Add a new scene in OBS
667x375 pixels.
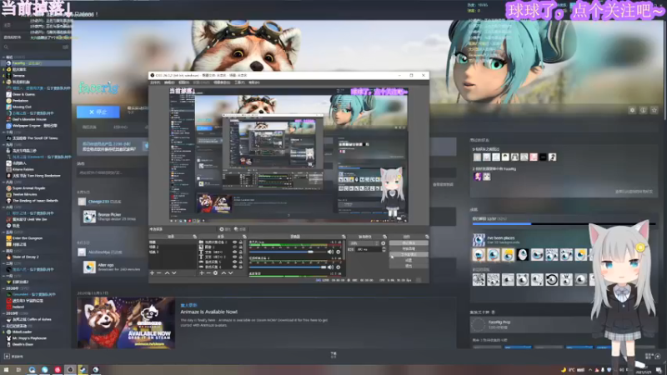[152, 273]
